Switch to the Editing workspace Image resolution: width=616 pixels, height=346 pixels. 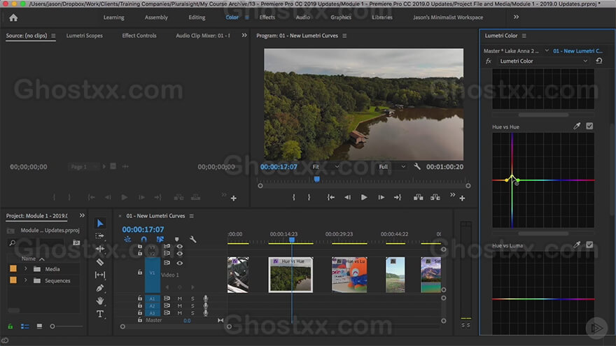[x=197, y=17]
